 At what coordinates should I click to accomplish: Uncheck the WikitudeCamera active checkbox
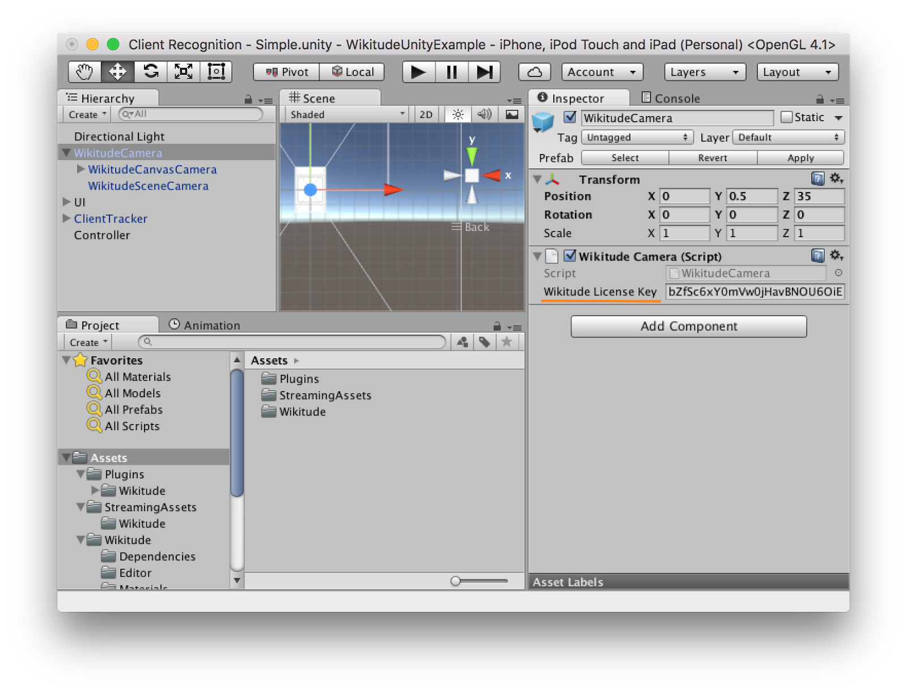570,117
